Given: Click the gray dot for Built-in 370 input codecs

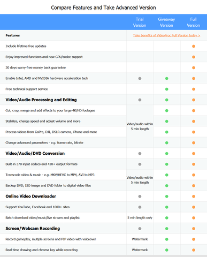Looking at the screenshot, I should [140, 164].
